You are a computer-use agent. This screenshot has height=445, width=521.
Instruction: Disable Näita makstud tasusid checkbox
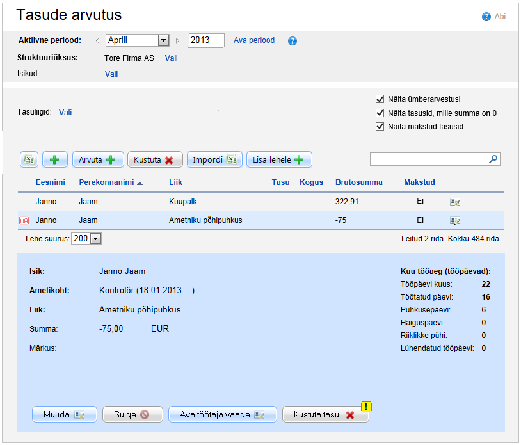pyautogui.click(x=380, y=127)
